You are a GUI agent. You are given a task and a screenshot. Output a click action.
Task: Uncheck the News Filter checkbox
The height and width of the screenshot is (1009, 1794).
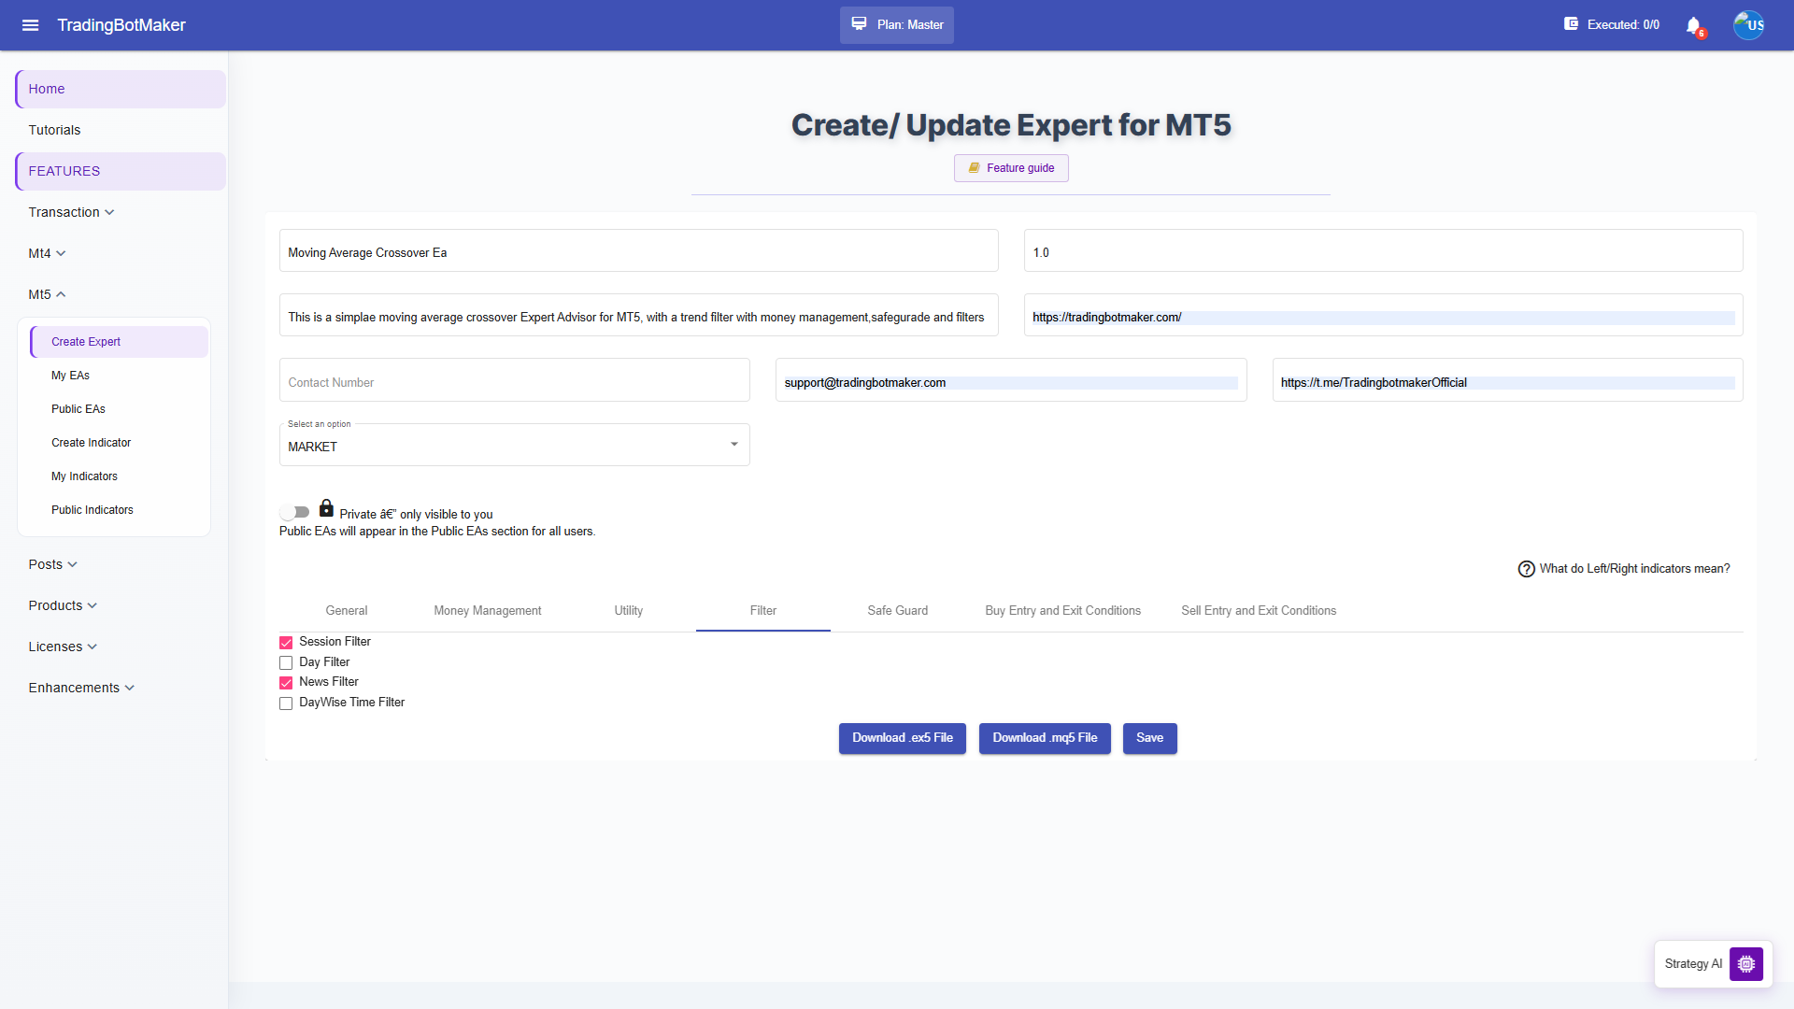[286, 683]
